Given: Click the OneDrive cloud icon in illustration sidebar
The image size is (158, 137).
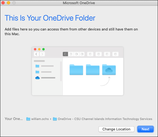Looking at the screenshot, I should (38, 78).
